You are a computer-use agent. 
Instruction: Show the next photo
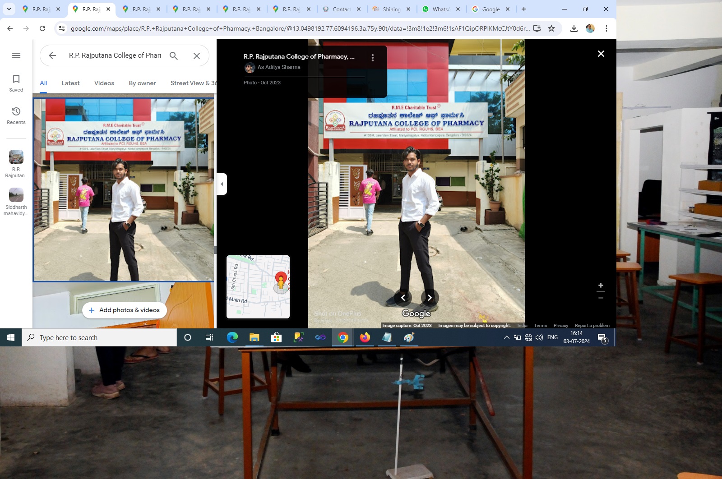tap(430, 298)
